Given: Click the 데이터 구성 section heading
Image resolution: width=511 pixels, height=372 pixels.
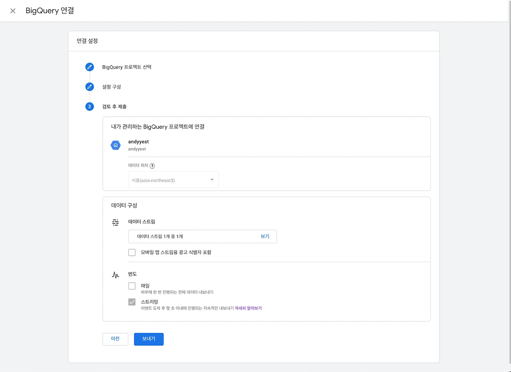Looking at the screenshot, I should click(x=124, y=205).
